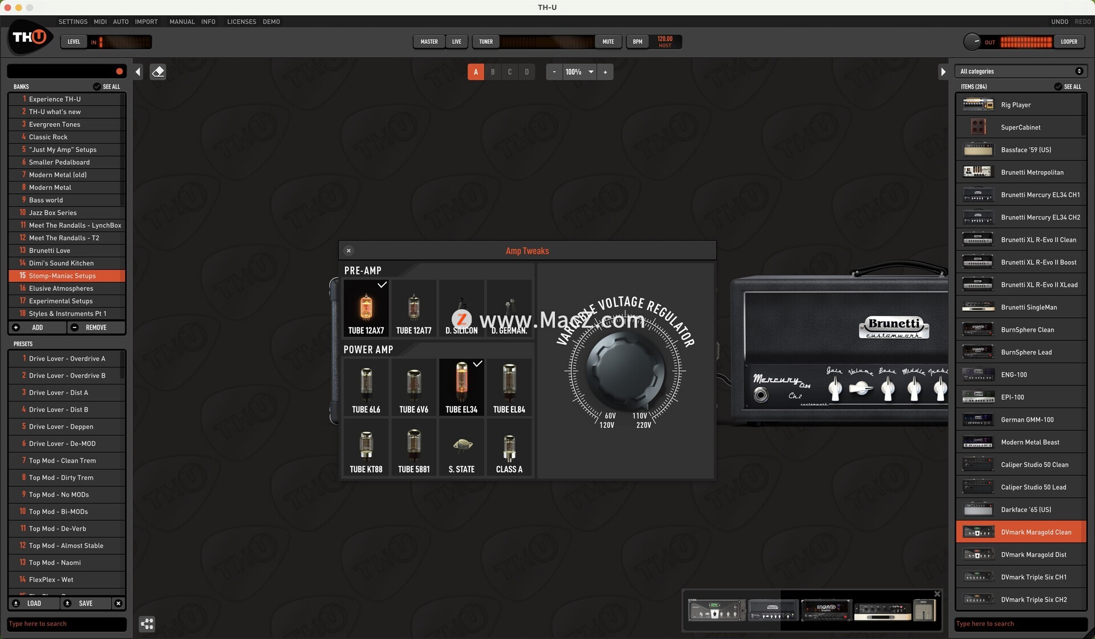This screenshot has height=639, width=1095.
Task: Collapse the left banks panel arrow
Action: 138,72
